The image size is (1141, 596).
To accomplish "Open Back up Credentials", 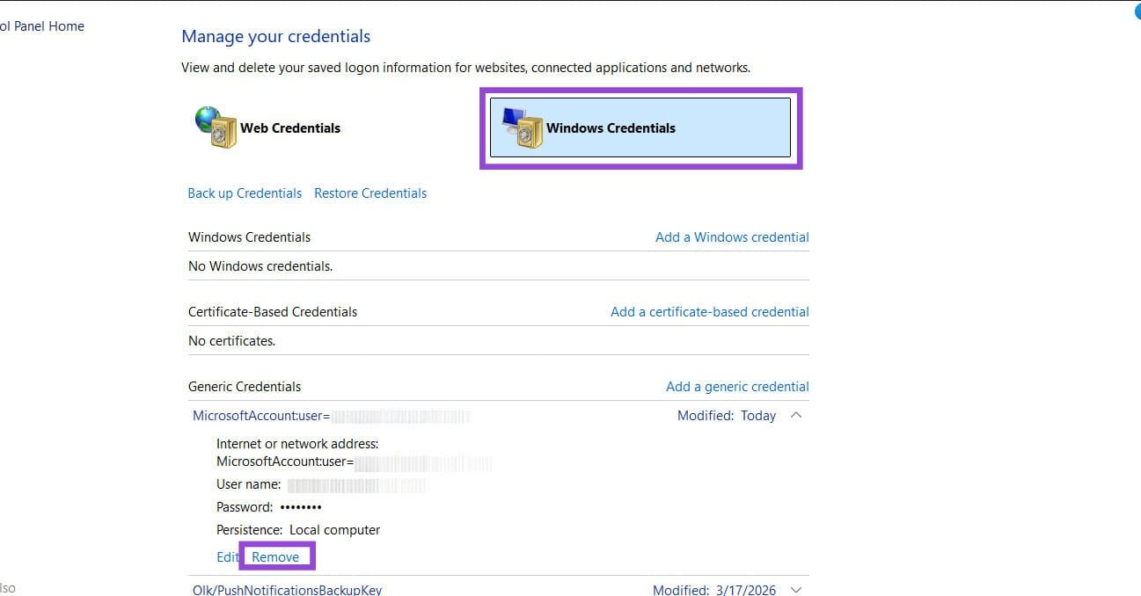I will pyautogui.click(x=245, y=193).
